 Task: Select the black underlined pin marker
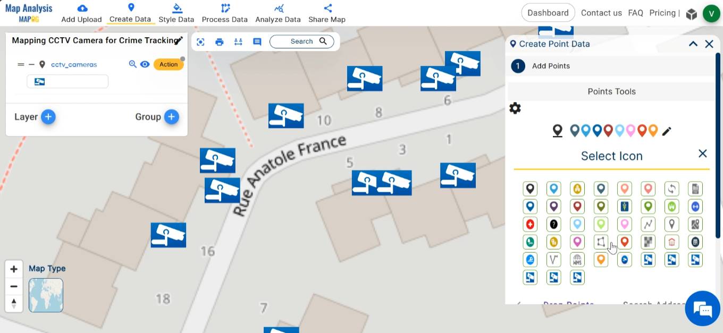coord(557,131)
